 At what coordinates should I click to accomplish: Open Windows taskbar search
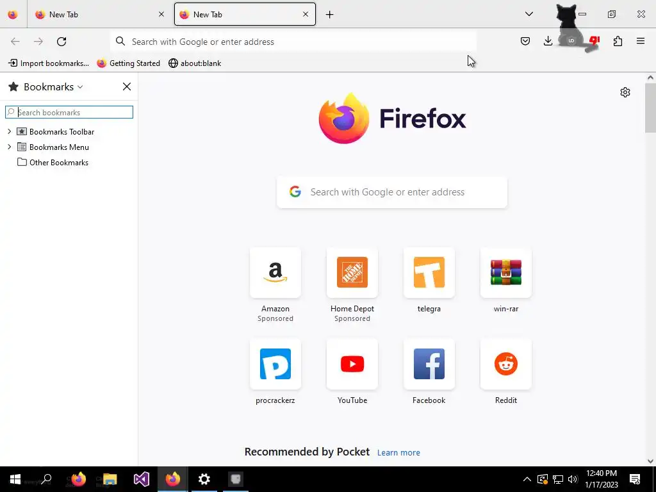47,479
